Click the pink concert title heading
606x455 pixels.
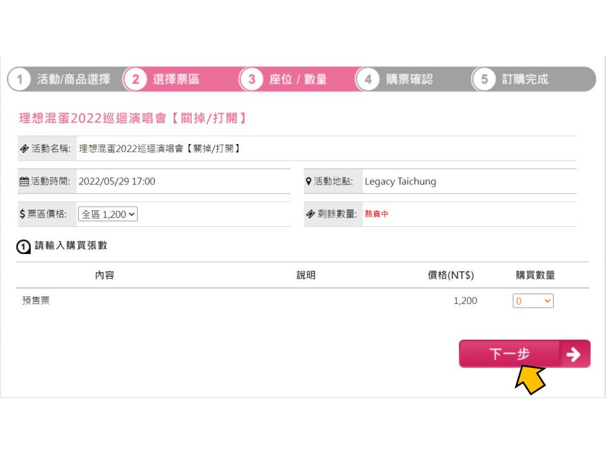tap(133, 118)
